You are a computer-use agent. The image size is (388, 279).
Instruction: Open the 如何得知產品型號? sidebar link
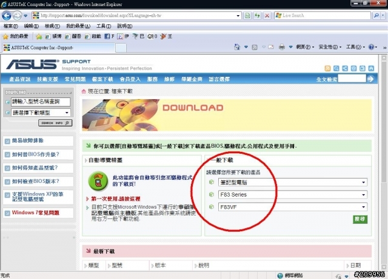(x=35, y=168)
